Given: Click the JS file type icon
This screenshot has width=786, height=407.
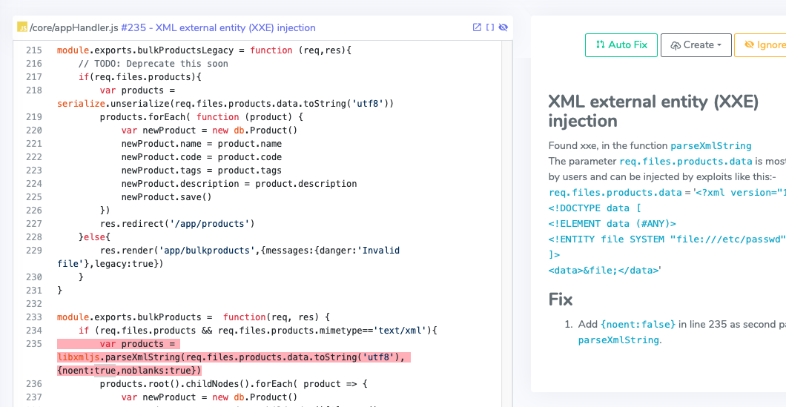Looking at the screenshot, I should coord(22,27).
